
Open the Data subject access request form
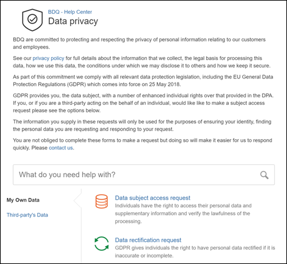coord(153,198)
